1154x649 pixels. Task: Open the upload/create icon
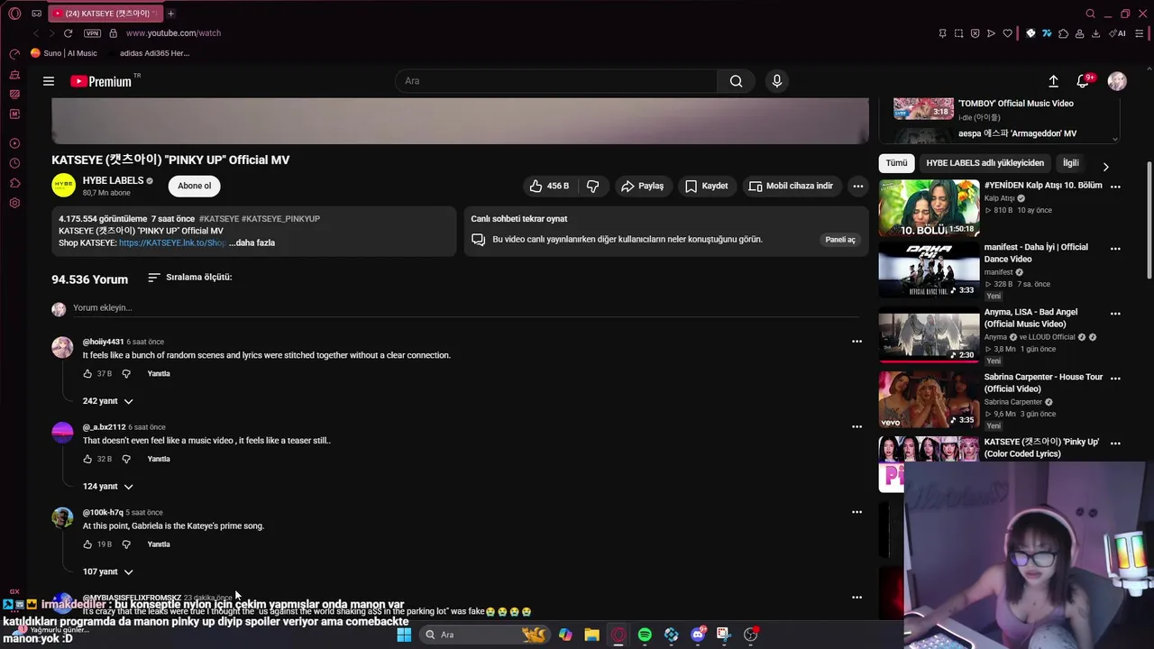(x=1053, y=81)
